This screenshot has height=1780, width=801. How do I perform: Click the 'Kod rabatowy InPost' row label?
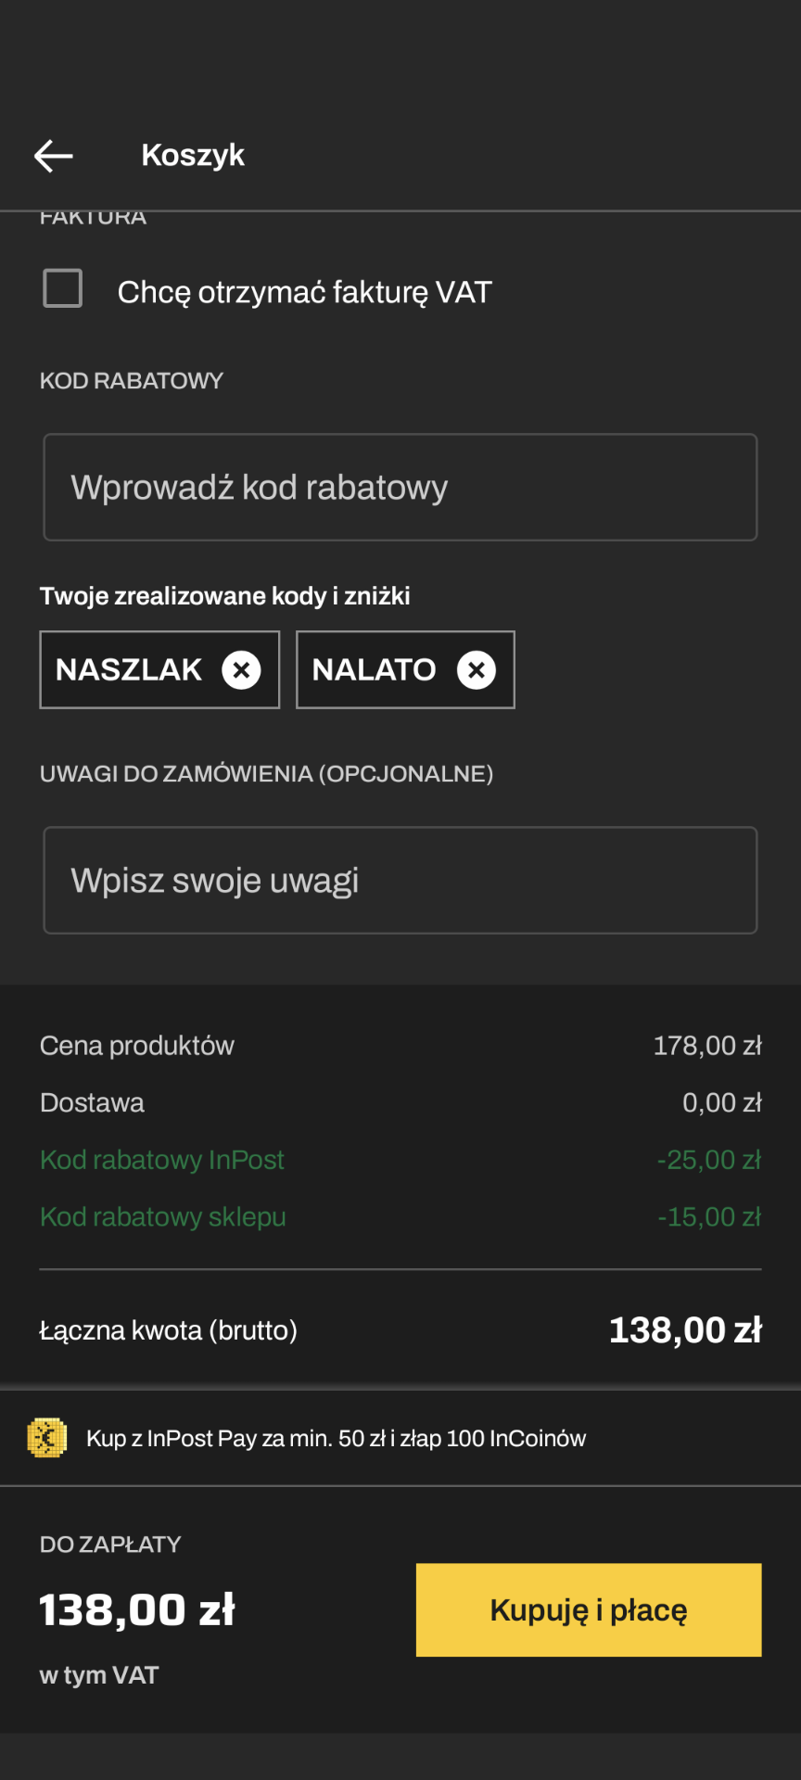click(x=162, y=1160)
